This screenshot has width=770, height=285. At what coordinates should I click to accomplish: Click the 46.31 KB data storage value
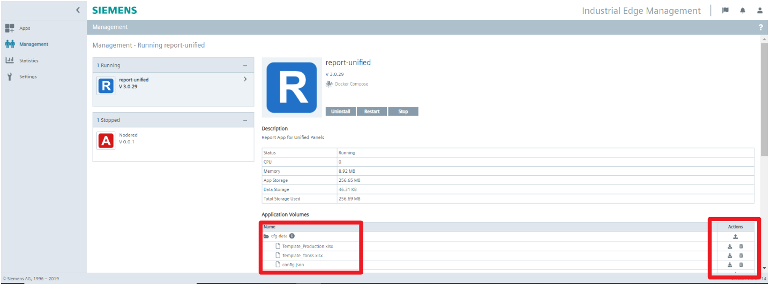click(348, 189)
